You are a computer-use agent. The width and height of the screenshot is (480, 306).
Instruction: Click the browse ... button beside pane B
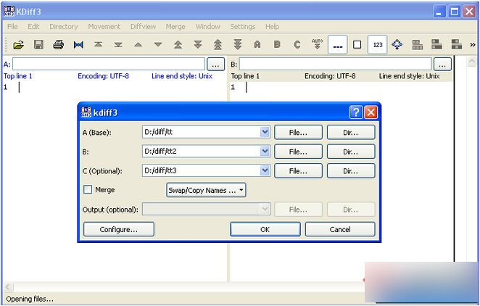point(442,65)
